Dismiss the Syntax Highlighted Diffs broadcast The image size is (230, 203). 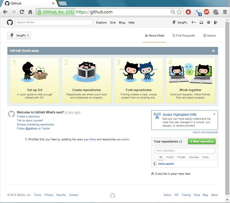tap(214, 114)
